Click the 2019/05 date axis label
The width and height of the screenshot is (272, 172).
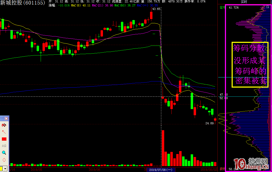[x=36, y=170]
